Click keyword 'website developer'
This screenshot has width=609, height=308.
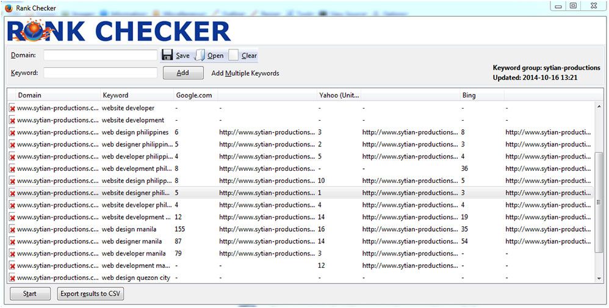(x=128, y=108)
